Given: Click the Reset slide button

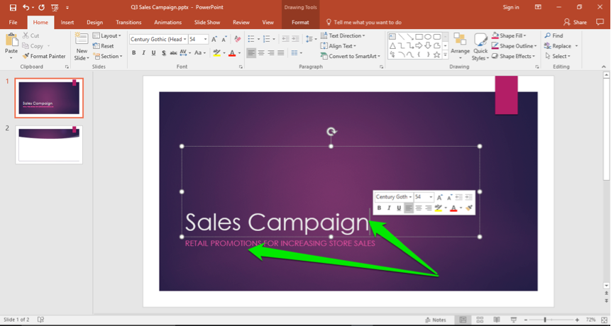Looking at the screenshot, I should (104, 46).
